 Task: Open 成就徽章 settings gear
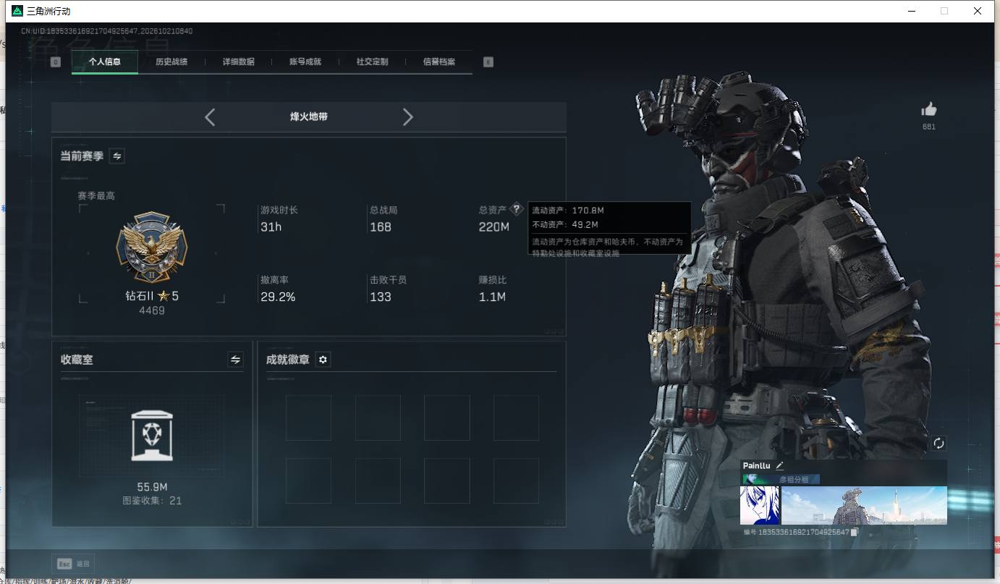coord(323,360)
